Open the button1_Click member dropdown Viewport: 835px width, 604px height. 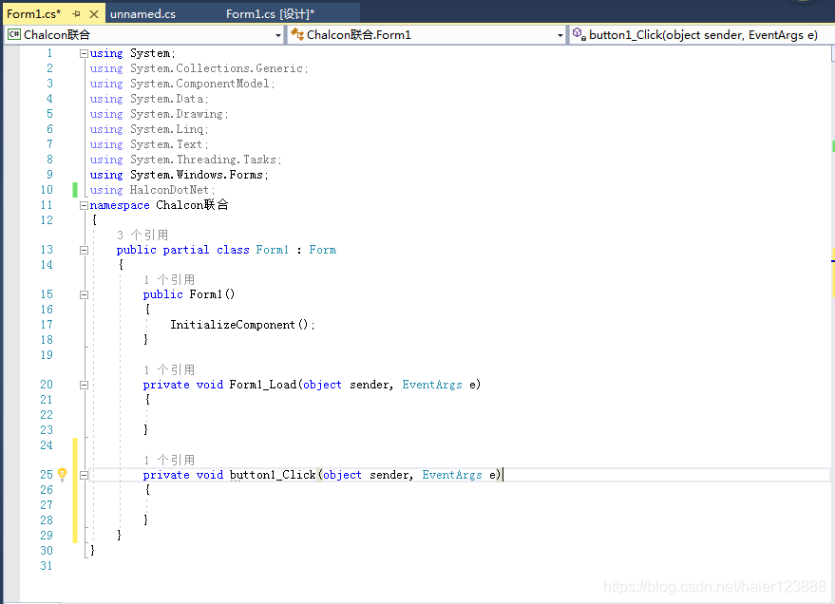(702, 35)
